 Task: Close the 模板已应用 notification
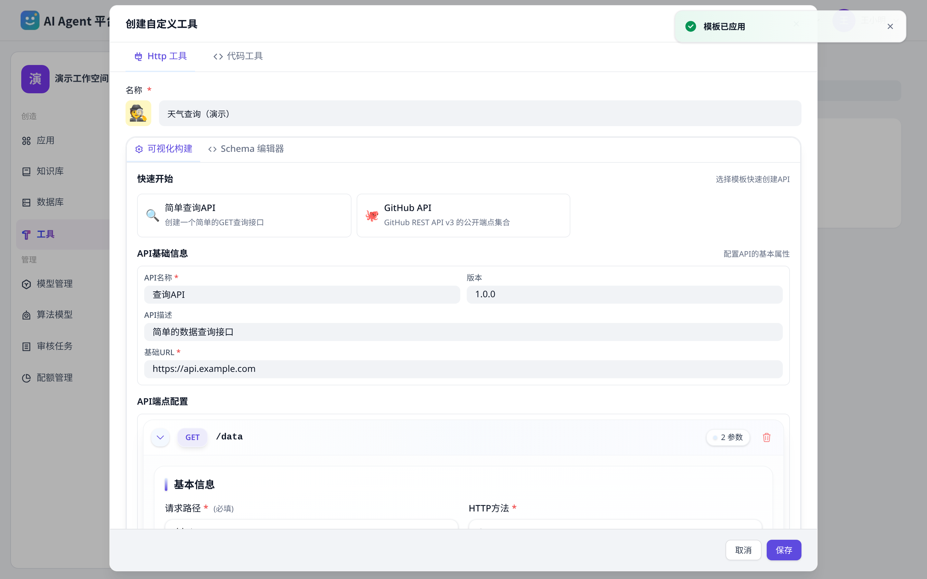click(890, 26)
